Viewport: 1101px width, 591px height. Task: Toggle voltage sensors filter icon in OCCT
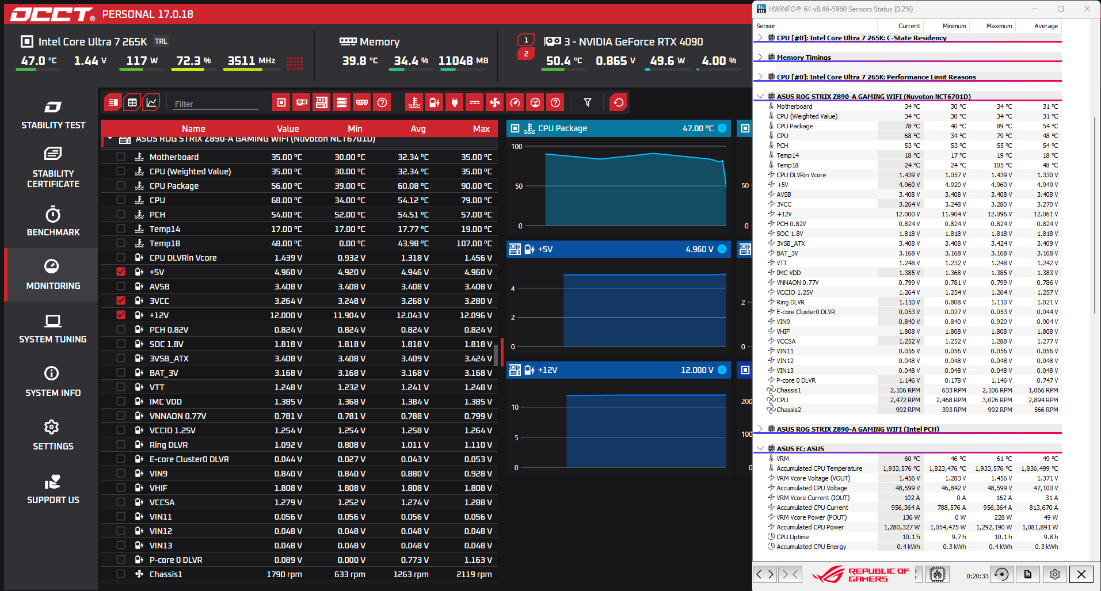click(435, 102)
